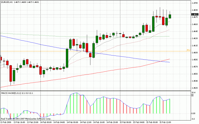The width and height of the screenshot is (199, 124).
Task: Click the 15 Feb 00:00 time label
Action: coord(125,122)
